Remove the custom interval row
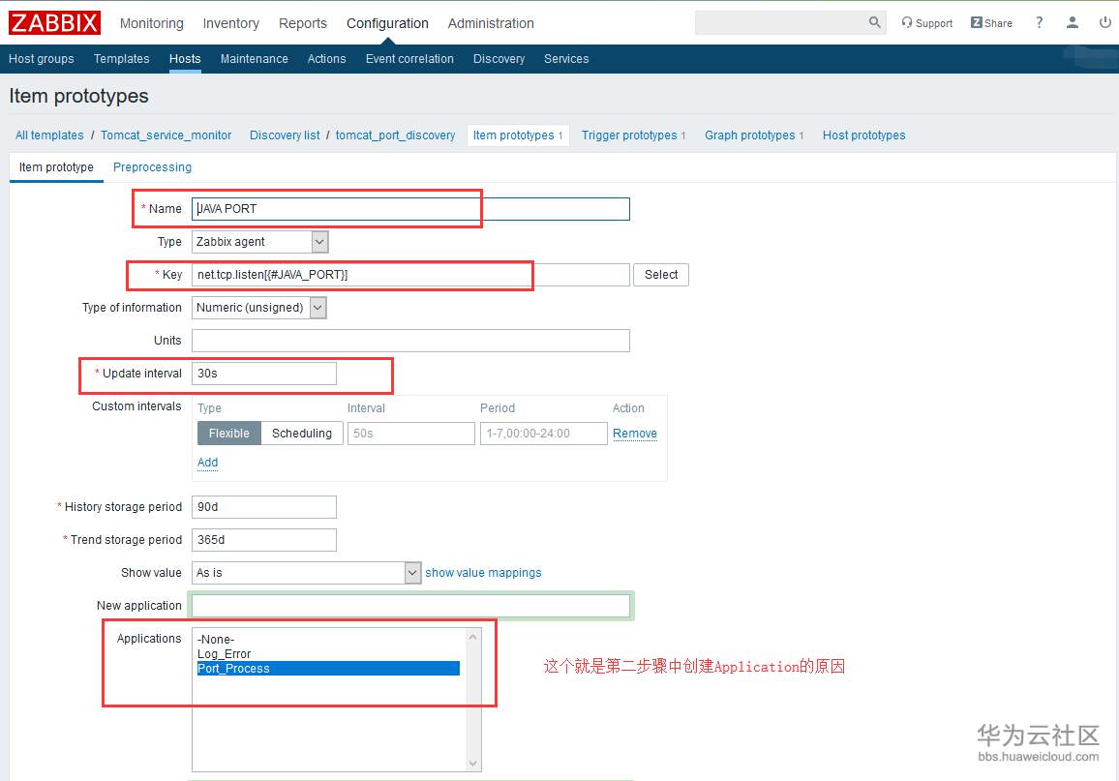This screenshot has width=1119, height=781. click(634, 433)
